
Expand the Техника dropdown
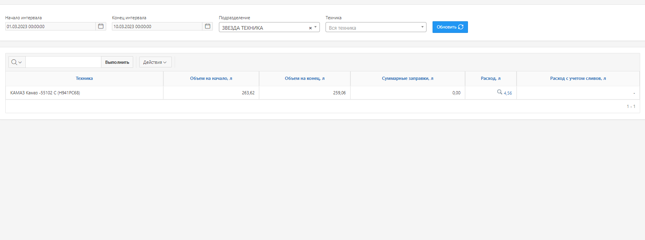tap(422, 27)
